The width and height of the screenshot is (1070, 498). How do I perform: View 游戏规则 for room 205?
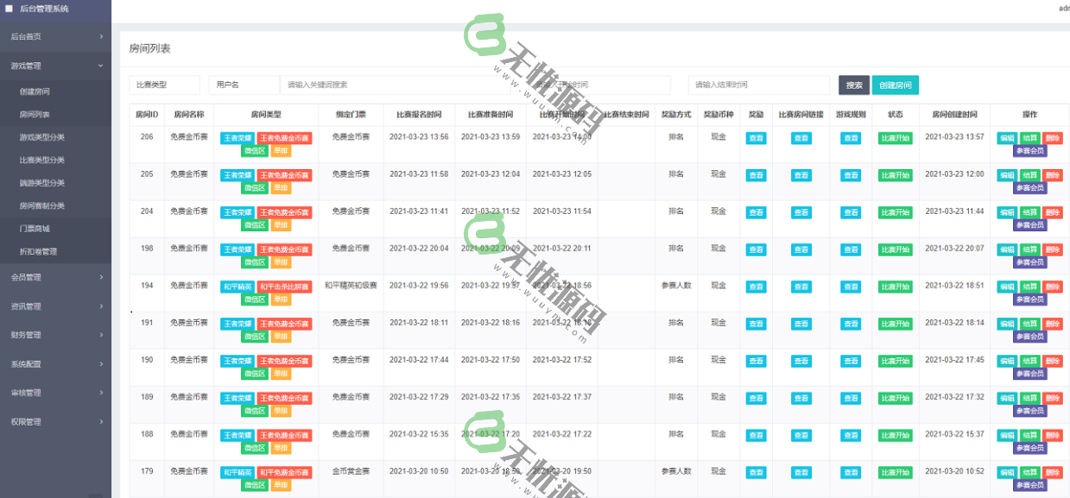point(851,175)
